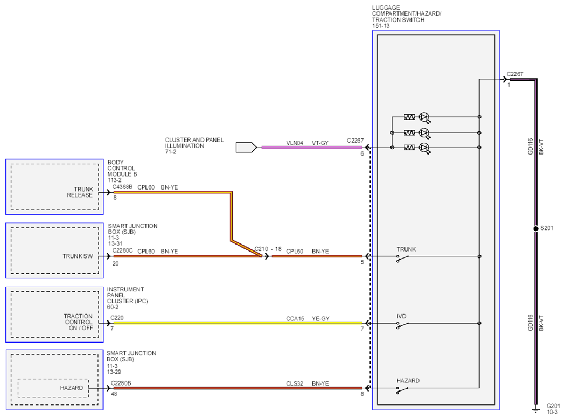Open the 71-2 illumination page reference
The height and width of the screenshot is (419, 565).
(171, 152)
